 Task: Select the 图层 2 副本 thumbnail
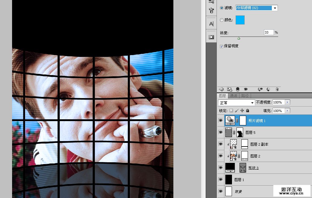233,144
